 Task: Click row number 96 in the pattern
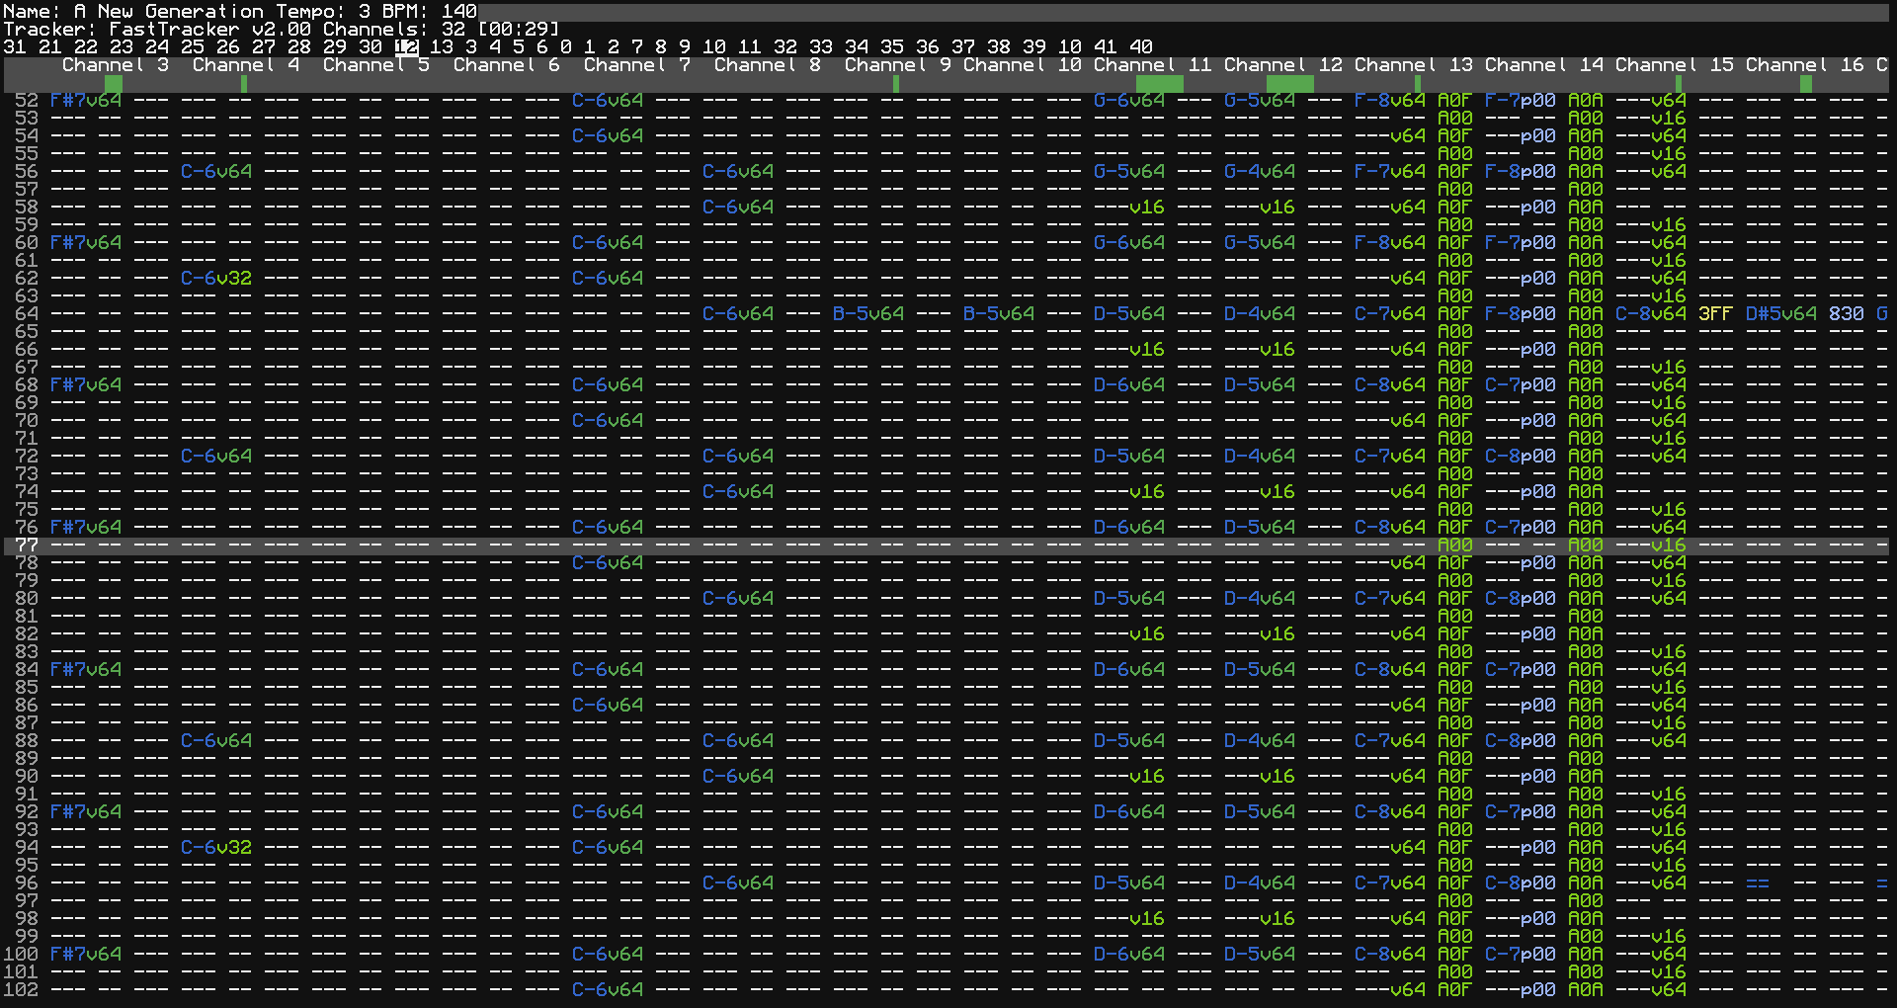27,882
